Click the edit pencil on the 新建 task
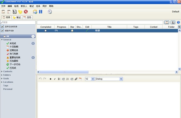Image resolution: width=181 pixels, height=118 pixels. point(87,30)
